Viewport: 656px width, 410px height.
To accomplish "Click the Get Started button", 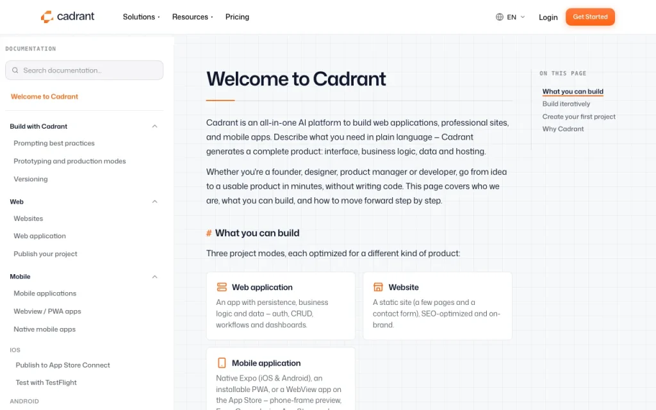I will click(590, 17).
